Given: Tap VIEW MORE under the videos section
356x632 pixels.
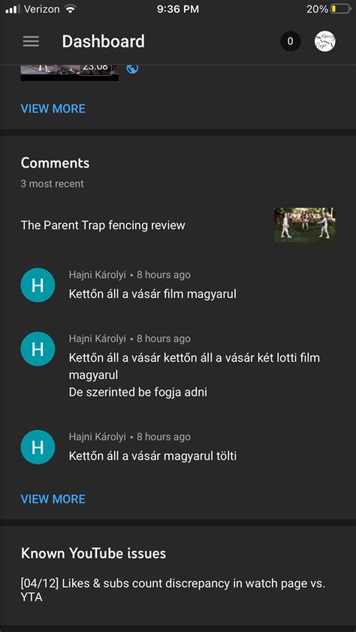Looking at the screenshot, I should coord(53,109).
